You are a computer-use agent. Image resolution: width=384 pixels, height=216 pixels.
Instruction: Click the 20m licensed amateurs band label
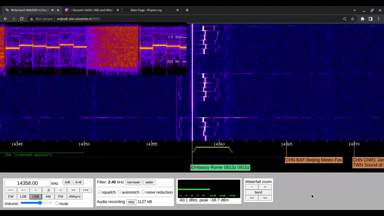(x=28, y=155)
